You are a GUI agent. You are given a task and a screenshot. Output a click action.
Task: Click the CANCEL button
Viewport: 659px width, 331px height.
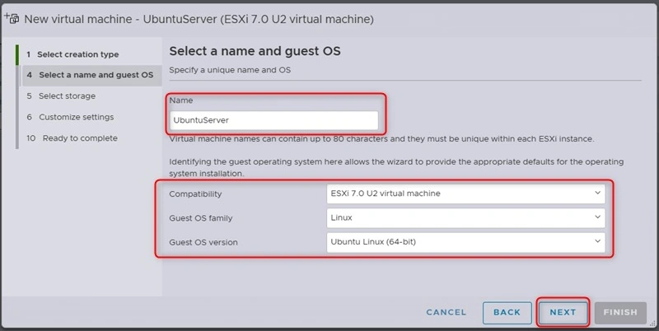[446, 313]
